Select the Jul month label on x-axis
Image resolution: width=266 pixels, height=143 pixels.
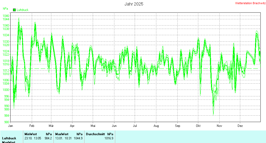pyautogui.click(x=135, y=126)
